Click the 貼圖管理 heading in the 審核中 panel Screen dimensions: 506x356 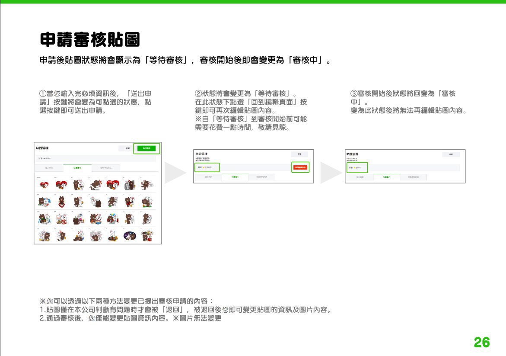[x=353, y=154]
